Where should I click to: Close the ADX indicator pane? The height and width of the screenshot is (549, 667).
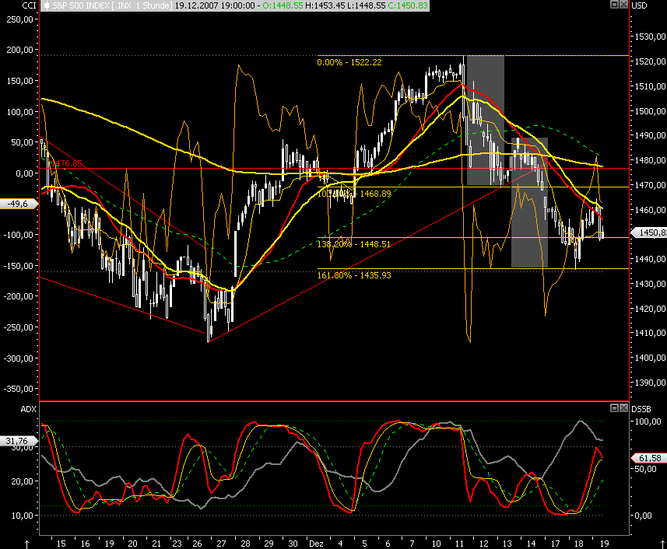pos(623,408)
